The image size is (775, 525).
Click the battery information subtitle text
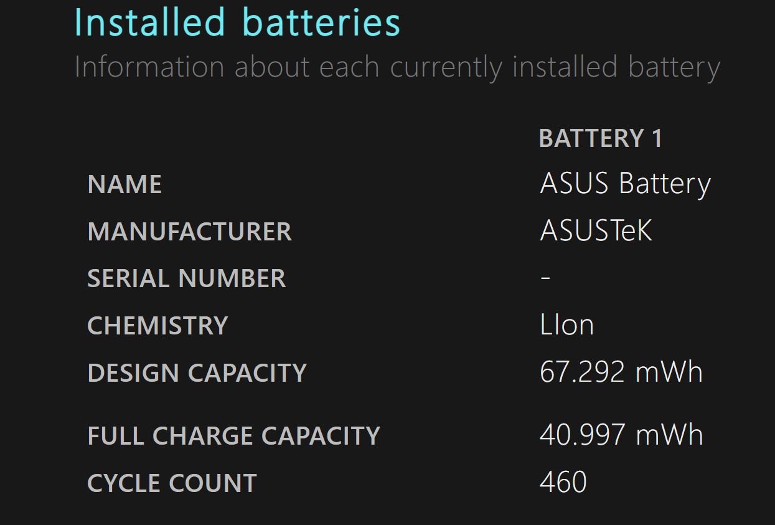click(x=397, y=67)
